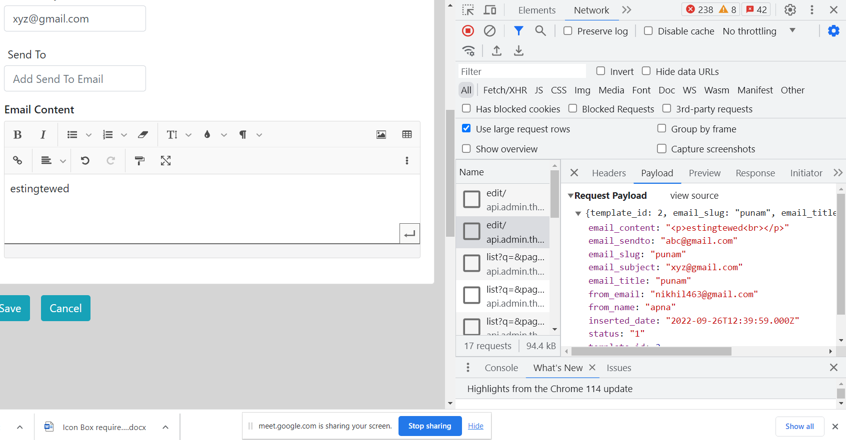846x440 pixels.
Task: Collapse the Request Payload section
Action: 570,196
